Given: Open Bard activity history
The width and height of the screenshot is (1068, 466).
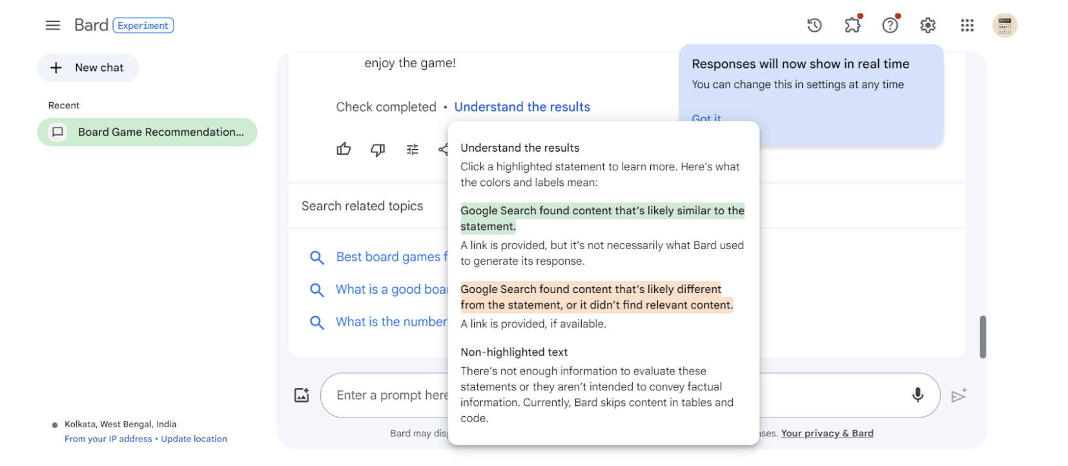Looking at the screenshot, I should click(814, 25).
